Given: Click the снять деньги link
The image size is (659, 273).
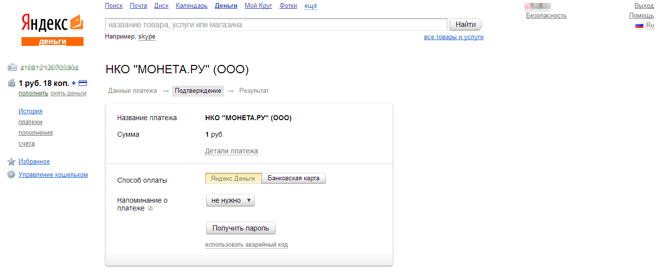Looking at the screenshot, I should tap(68, 93).
